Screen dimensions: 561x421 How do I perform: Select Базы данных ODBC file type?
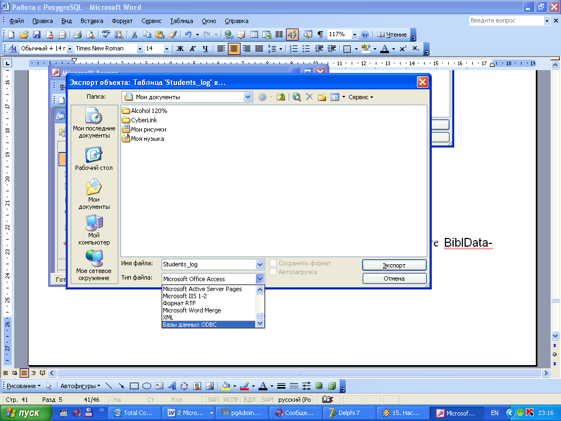(209, 325)
